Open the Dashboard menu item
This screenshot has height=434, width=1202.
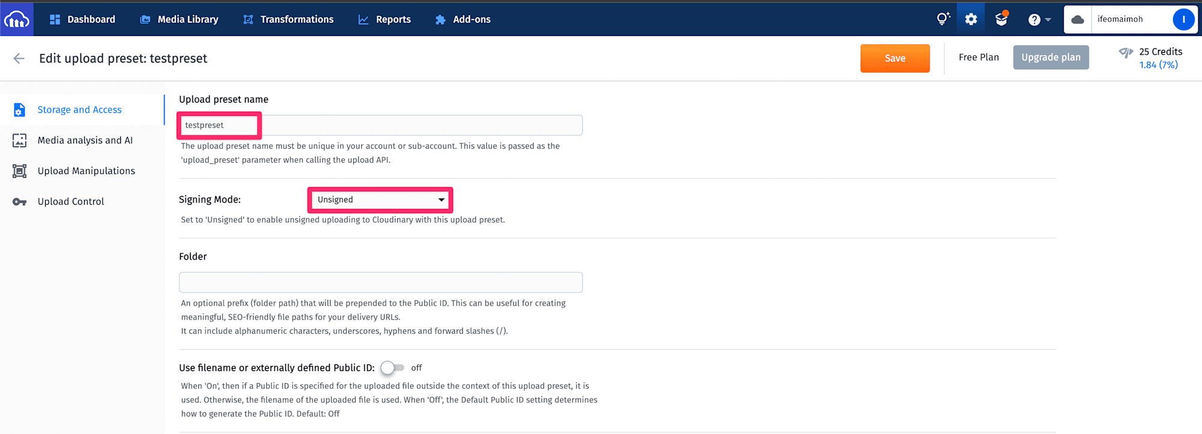coord(82,19)
